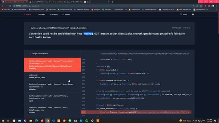Go back in browser history
Viewport: 219px width, 123px height.
[2, 6]
